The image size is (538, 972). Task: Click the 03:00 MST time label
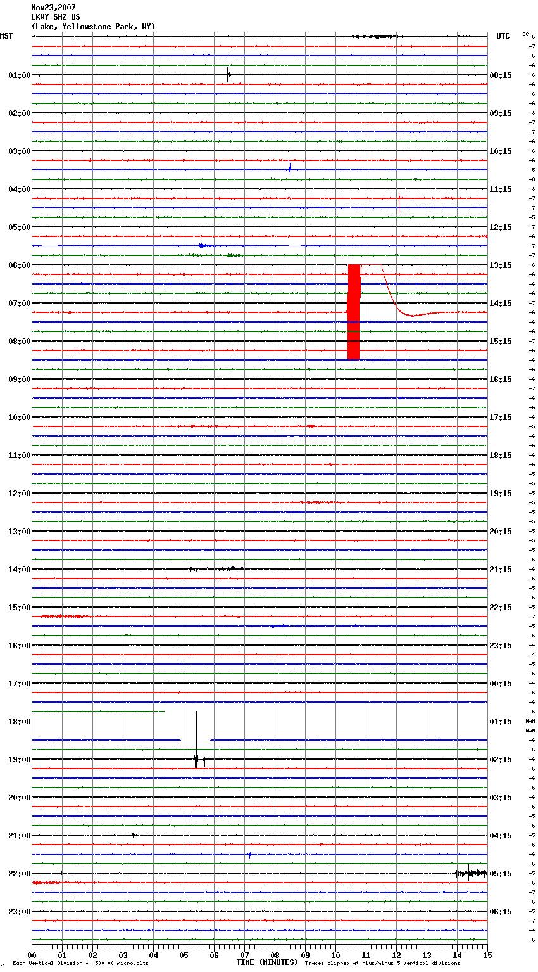pos(19,151)
